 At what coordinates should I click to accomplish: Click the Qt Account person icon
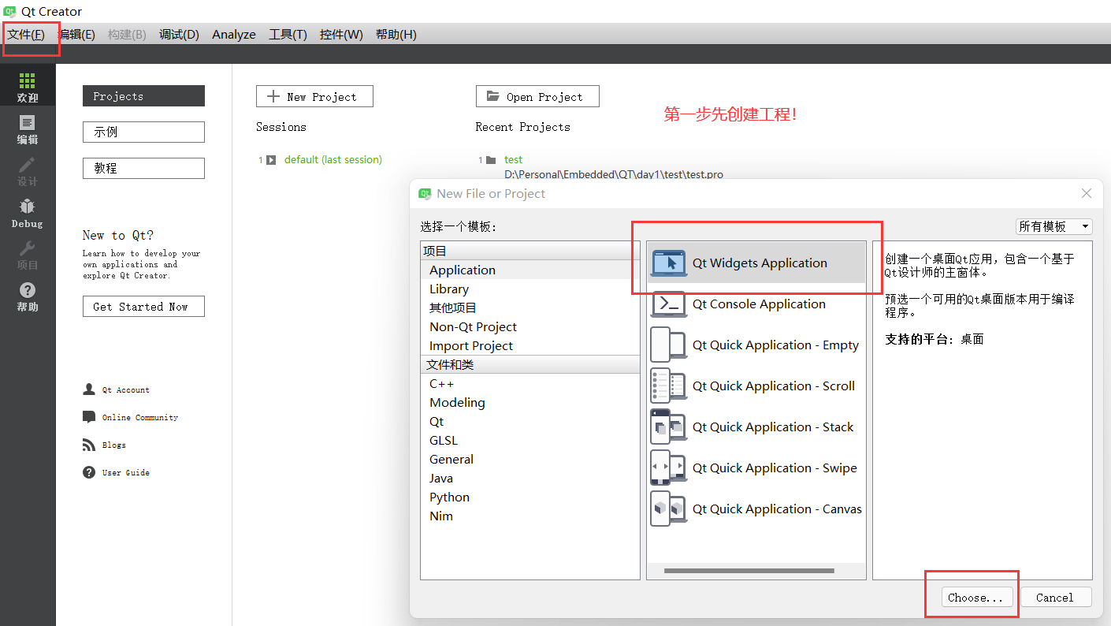click(x=89, y=389)
